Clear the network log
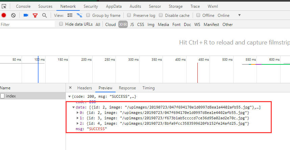 tap(13, 15)
